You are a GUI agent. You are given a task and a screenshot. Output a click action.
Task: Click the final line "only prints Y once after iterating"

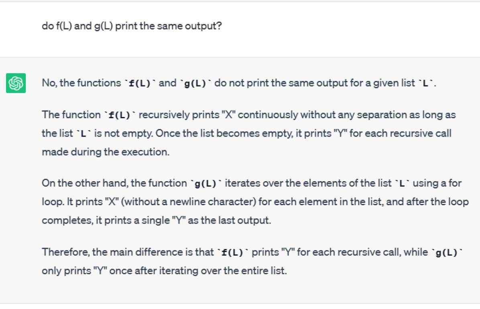pyautogui.click(x=165, y=271)
